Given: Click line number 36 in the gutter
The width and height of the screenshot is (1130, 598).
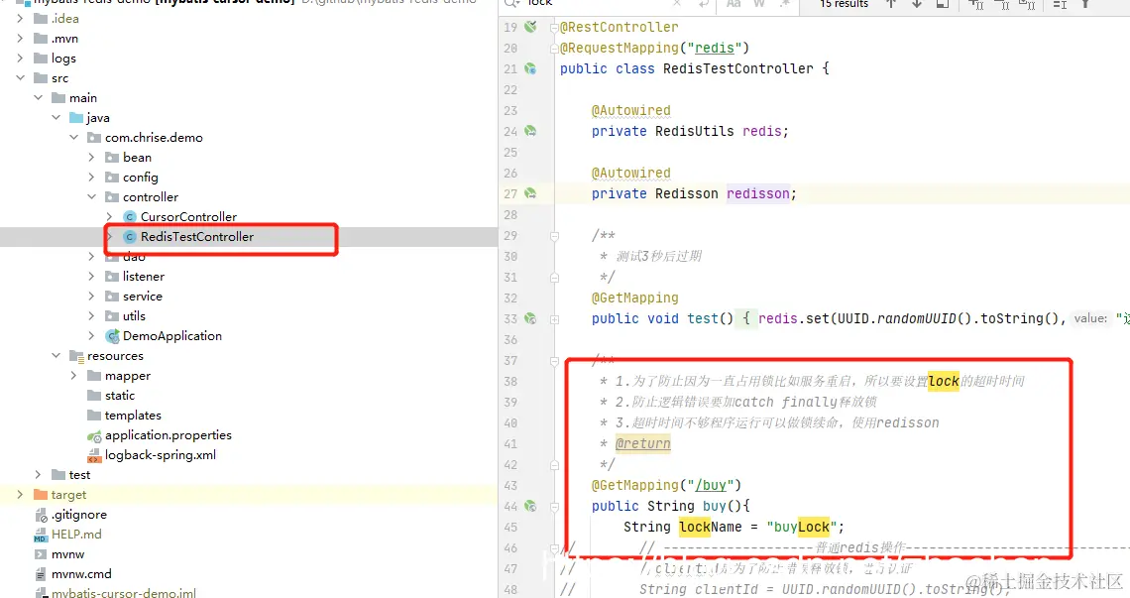Looking at the screenshot, I should [510, 340].
